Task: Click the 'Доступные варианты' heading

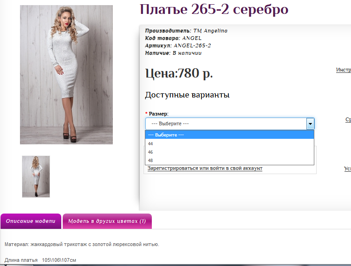Action: pos(187,95)
